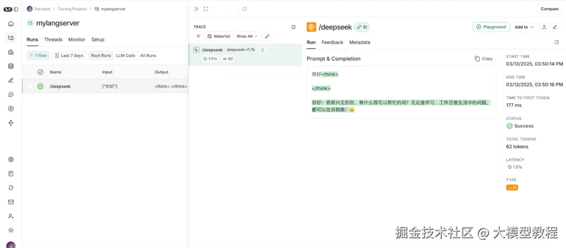Open Tracing Projects sidebar icon
The height and width of the screenshot is (248, 566).
[x=11, y=38]
